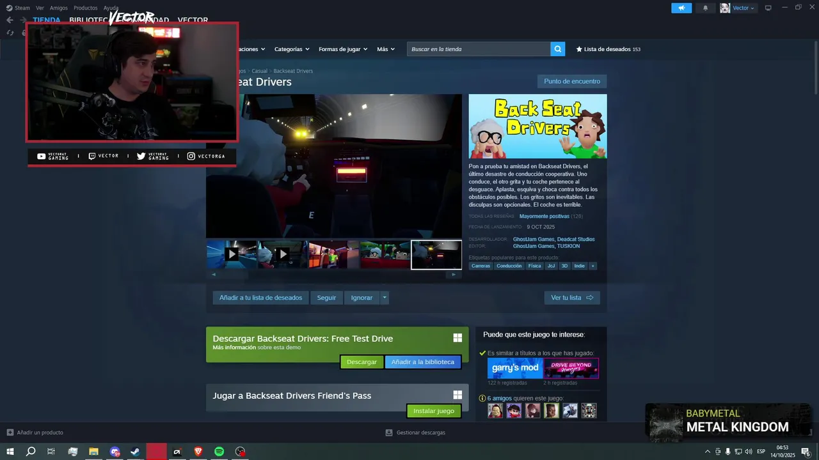Open Gestionar descargas in bottom bar

point(415,433)
